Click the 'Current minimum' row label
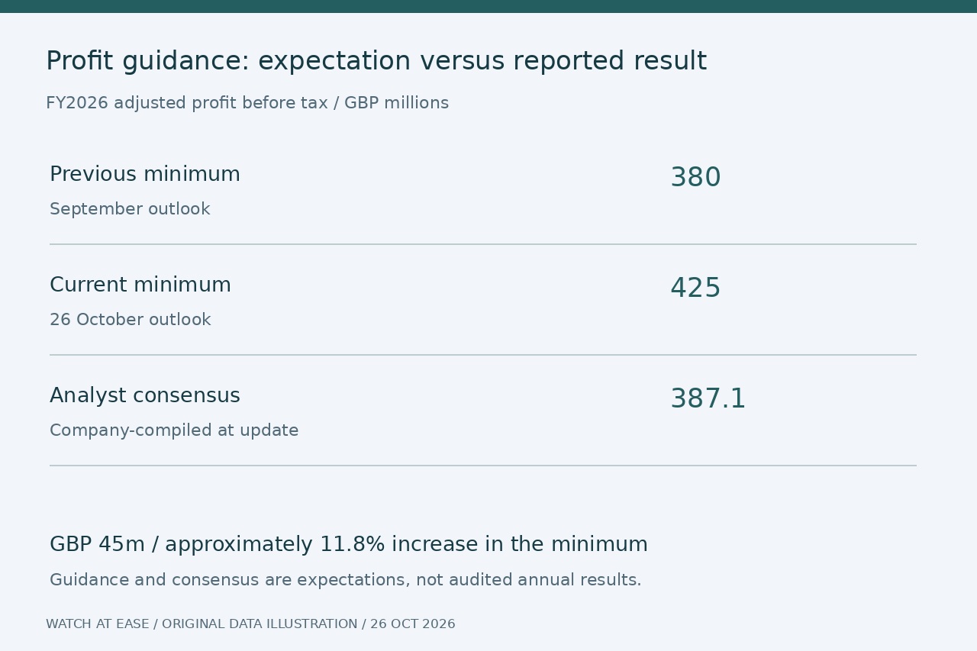977x651 pixels. [140, 285]
